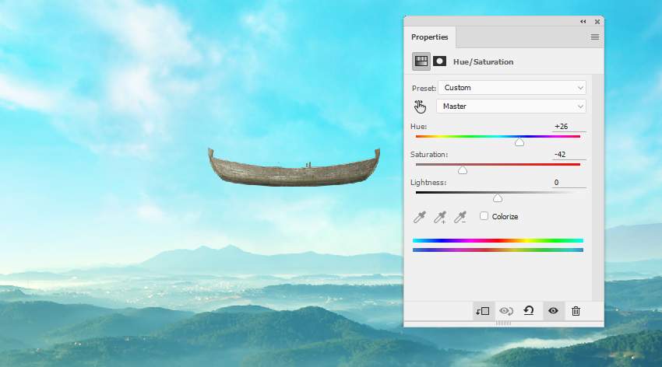662x367 pixels.
Task: Delete this adjustment layer with trash icon
Action: [x=576, y=311]
